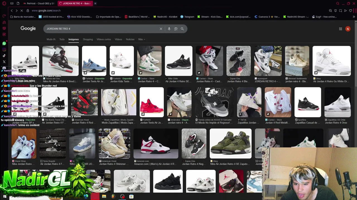The image size is (357, 200).
Task: Open browser tab search magnifier
Action: pyautogui.click(x=338, y=3)
